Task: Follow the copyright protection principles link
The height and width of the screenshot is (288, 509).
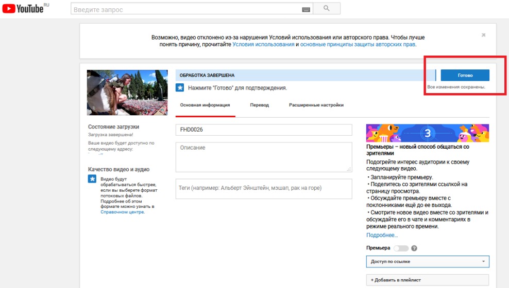Action: tap(358, 45)
